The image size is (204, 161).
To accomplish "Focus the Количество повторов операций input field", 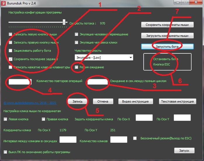I will (x=20, y=82).
